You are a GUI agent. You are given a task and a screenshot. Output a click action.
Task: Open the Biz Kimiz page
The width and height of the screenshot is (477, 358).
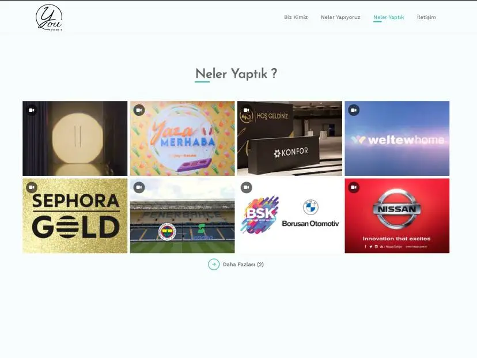295,17
